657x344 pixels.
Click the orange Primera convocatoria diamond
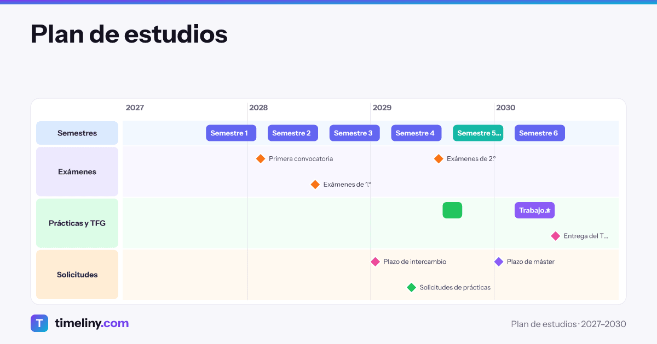point(261,159)
